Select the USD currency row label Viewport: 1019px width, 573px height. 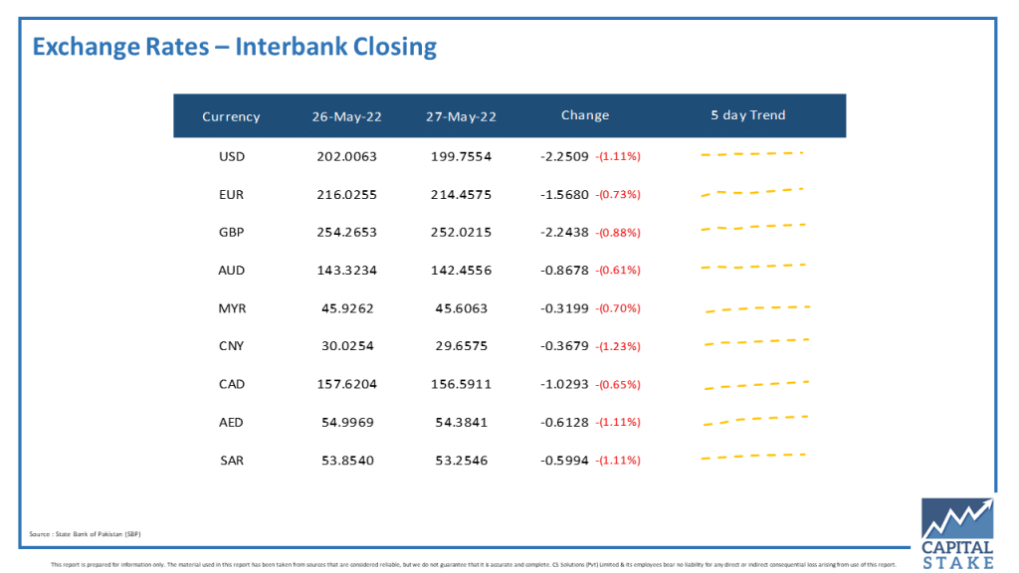pyautogui.click(x=231, y=157)
